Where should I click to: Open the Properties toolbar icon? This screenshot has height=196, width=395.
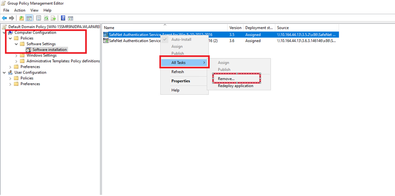[38, 18]
